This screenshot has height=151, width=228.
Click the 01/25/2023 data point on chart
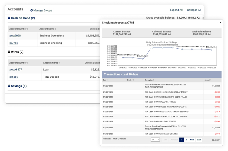click(212, 50)
